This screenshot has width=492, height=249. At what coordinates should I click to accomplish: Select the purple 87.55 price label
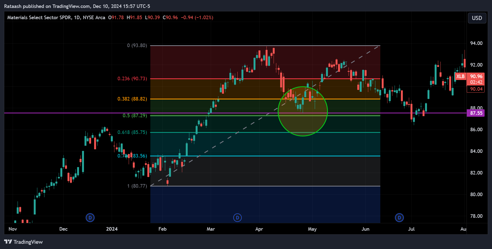pyautogui.click(x=476, y=113)
